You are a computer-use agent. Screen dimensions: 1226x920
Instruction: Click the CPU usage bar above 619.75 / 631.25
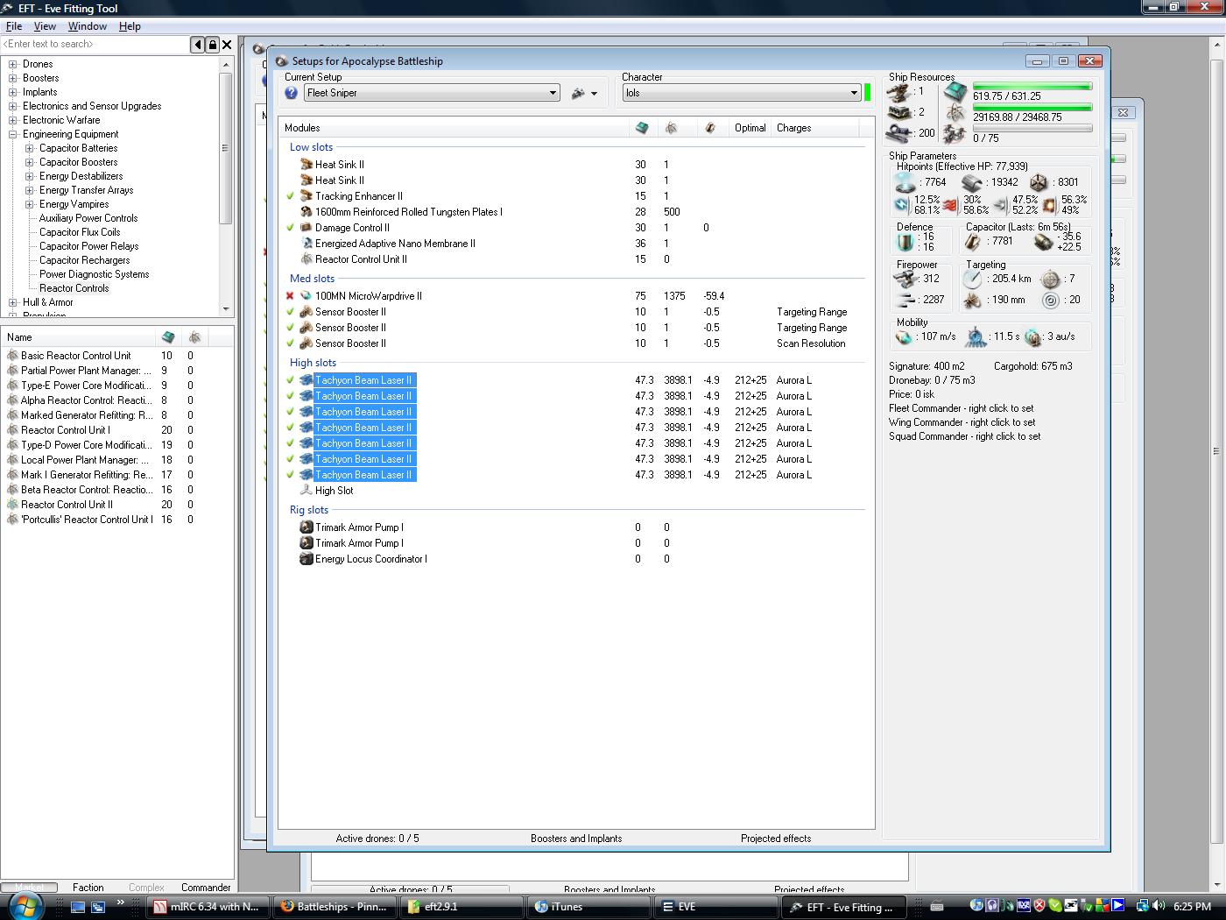[x=1032, y=87]
